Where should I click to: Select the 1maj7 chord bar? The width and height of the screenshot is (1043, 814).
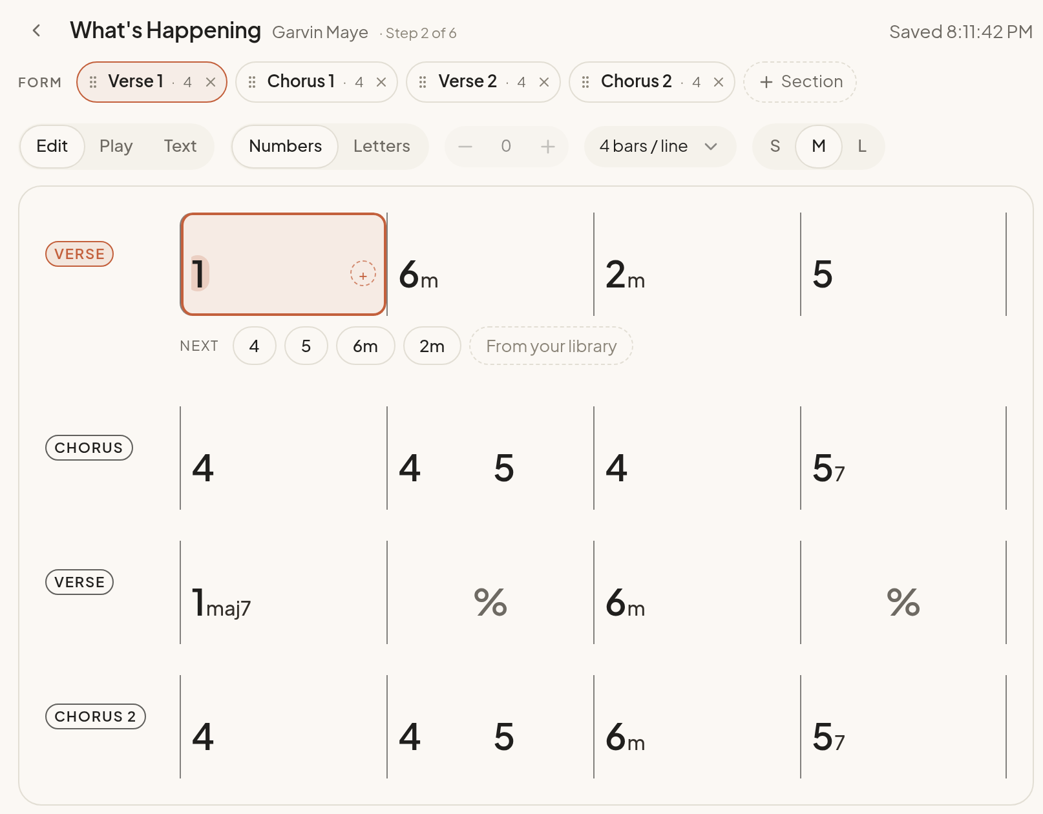pyautogui.click(x=283, y=592)
